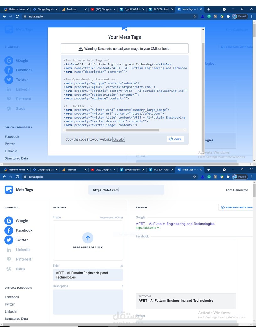Switch to Google Tag Manager tab in top window

coord(45,9)
